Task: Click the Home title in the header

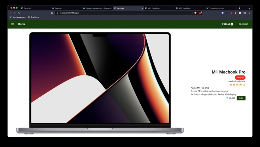Action: click(x=22, y=24)
